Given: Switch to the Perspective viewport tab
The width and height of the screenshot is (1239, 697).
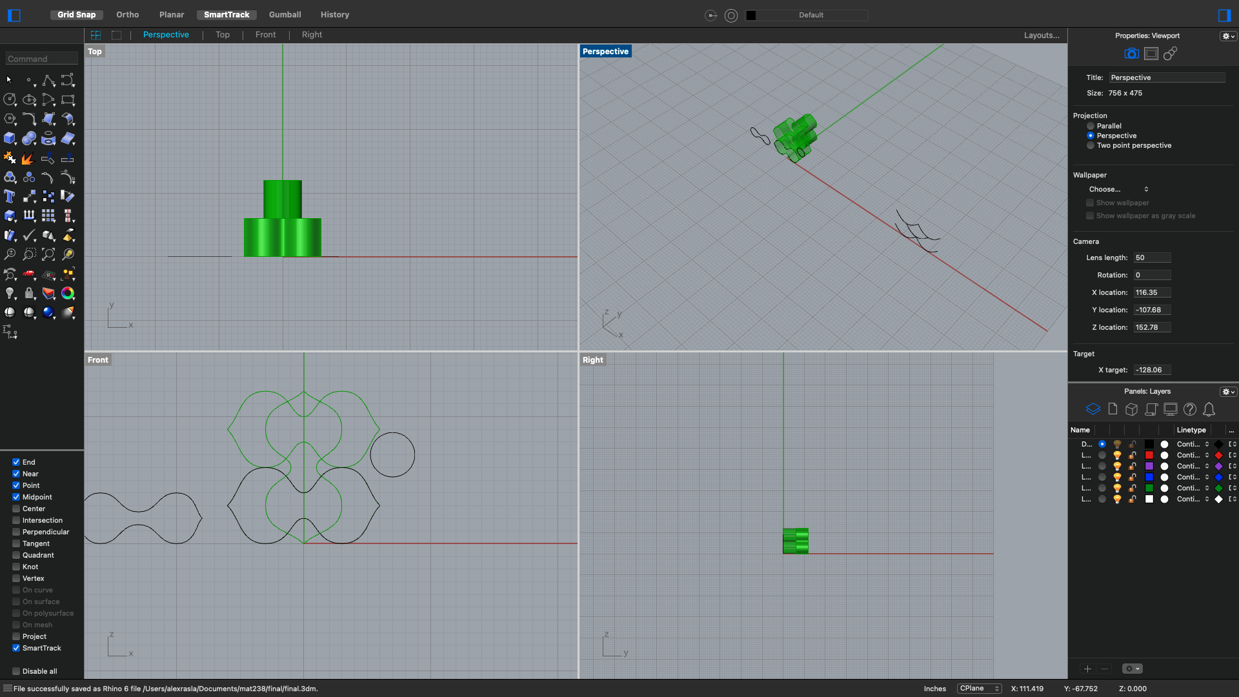Looking at the screenshot, I should coord(166,35).
